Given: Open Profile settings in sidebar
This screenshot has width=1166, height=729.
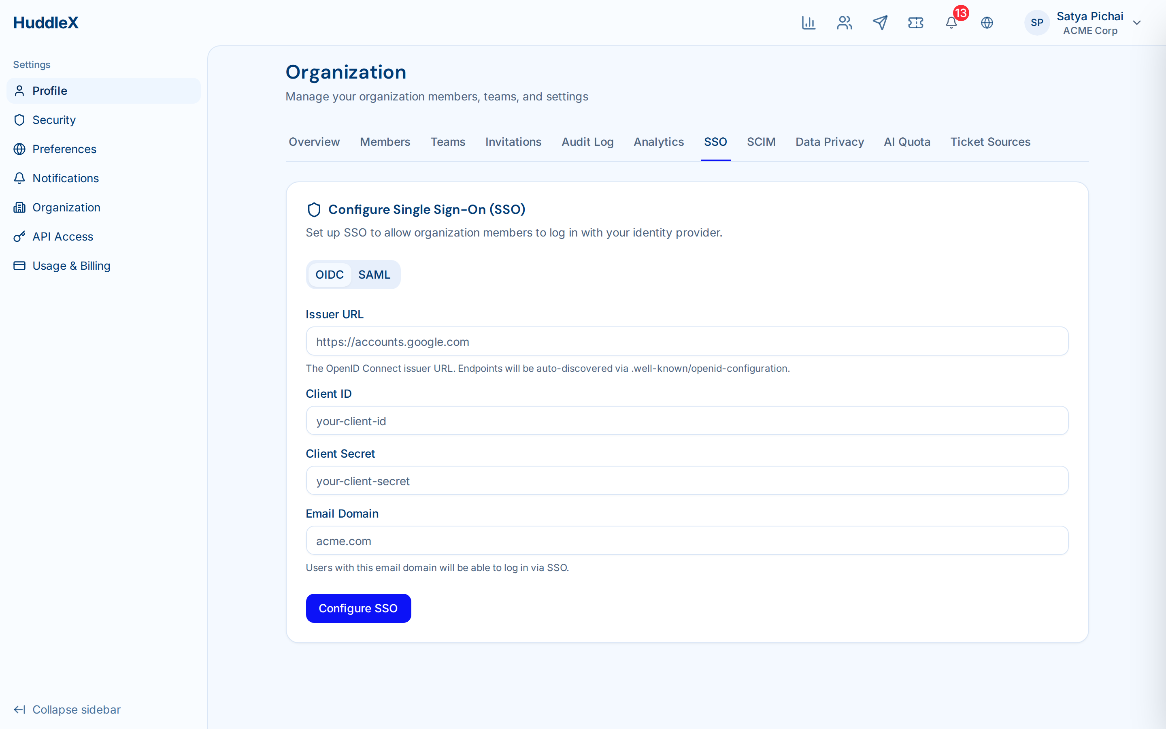Looking at the screenshot, I should point(104,91).
